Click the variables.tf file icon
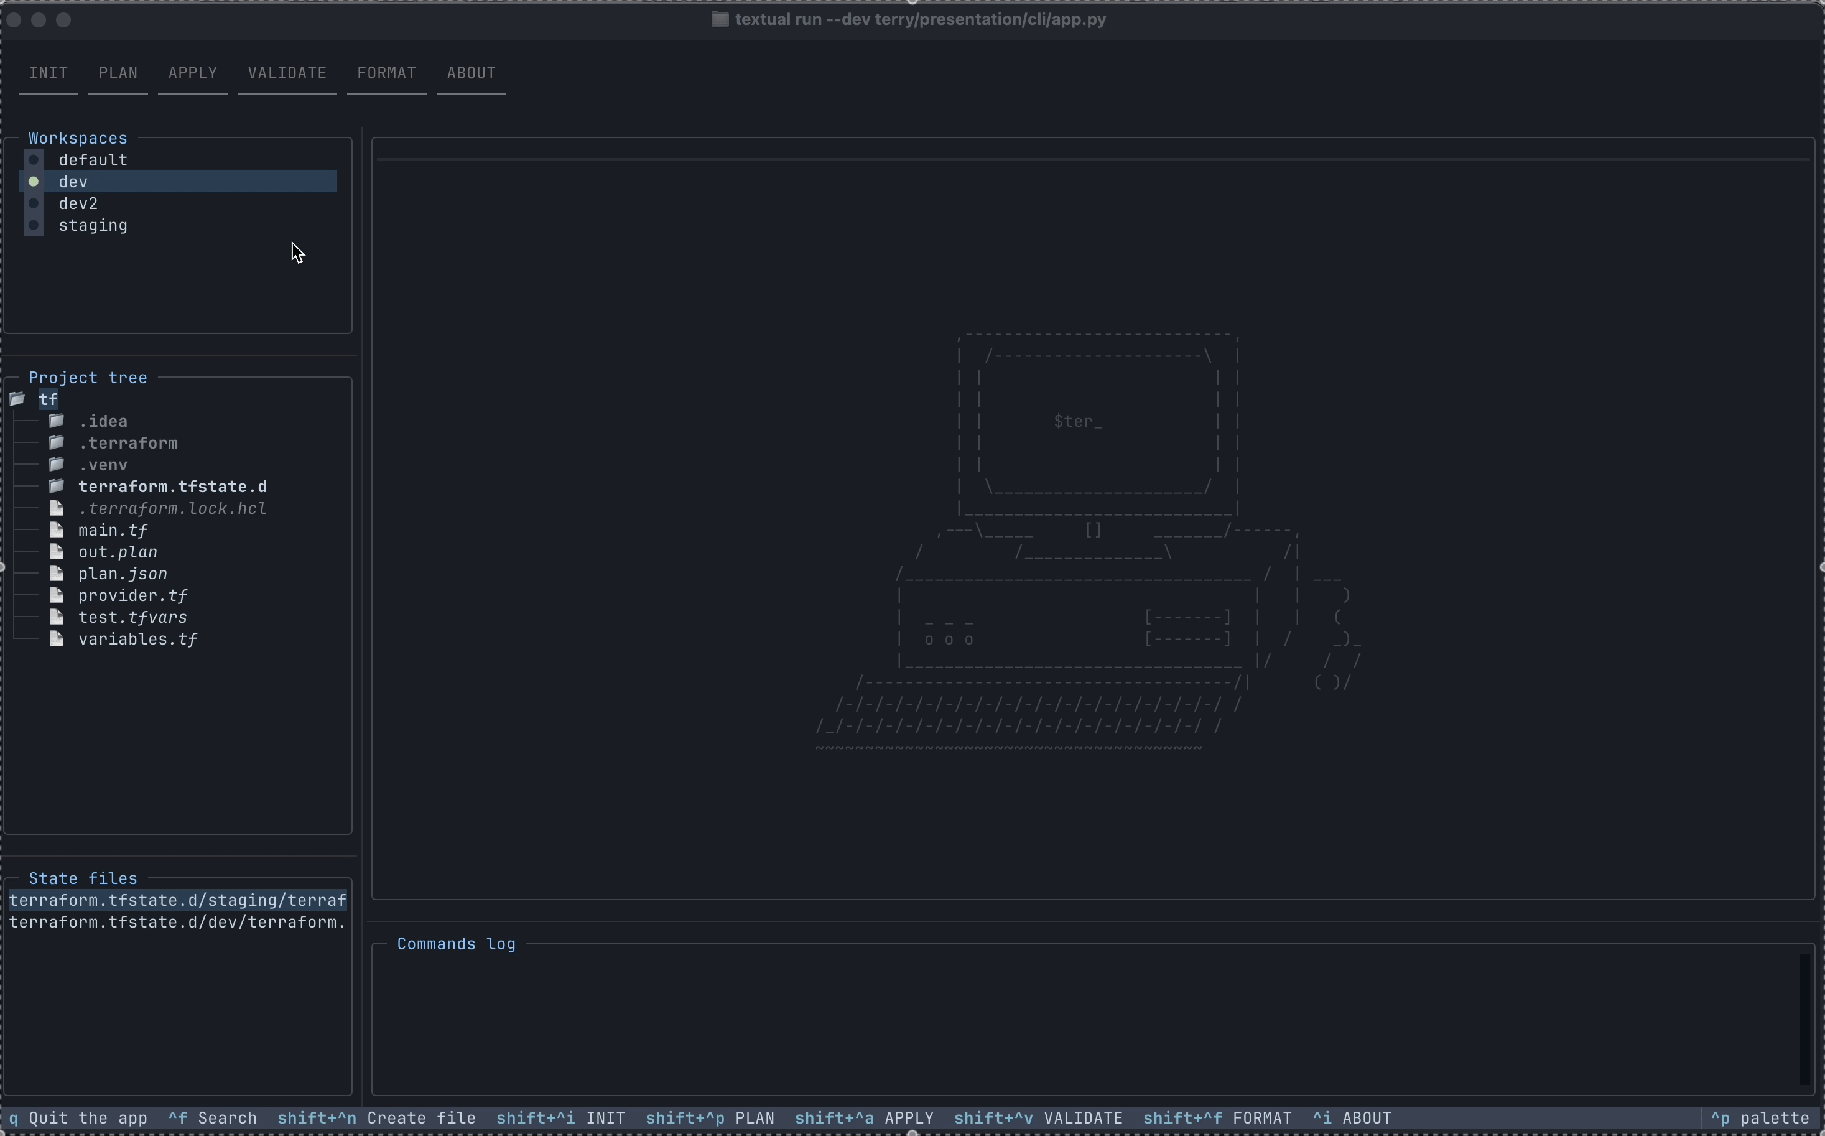This screenshot has width=1825, height=1136. (x=57, y=639)
